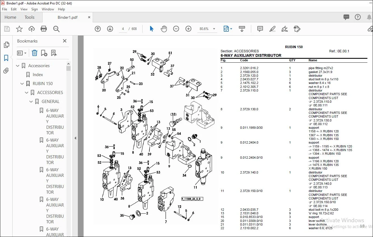Open the Find text magnifier tool

[56, 29]
